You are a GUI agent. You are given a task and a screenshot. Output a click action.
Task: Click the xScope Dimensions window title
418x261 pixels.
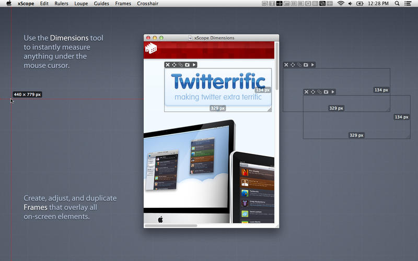coord(214,38)
